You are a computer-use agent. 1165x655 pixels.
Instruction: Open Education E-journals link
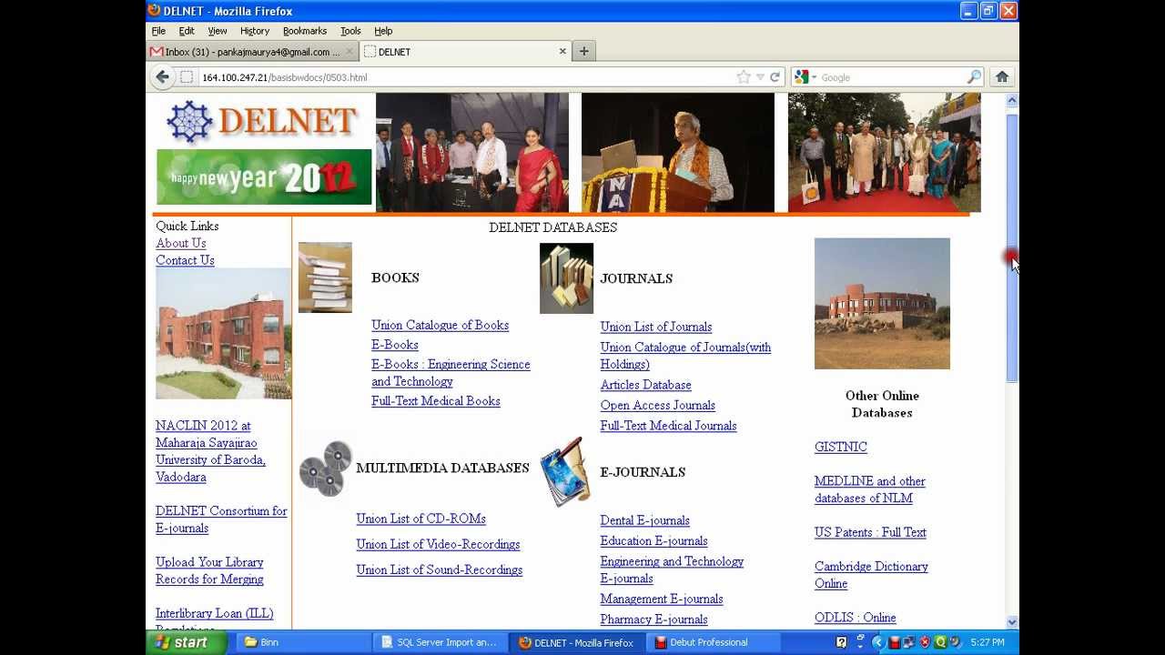click(654, 541)
